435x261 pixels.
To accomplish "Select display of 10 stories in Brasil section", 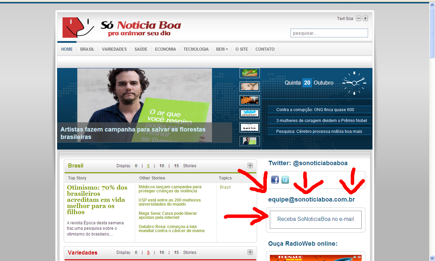I will point(161,166).
